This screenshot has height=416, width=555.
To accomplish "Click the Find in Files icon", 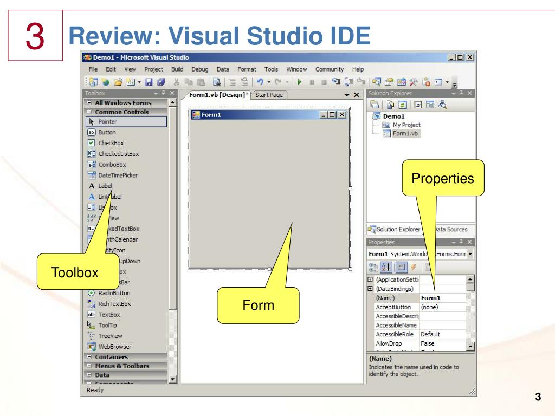I will (x=217, y=82).
